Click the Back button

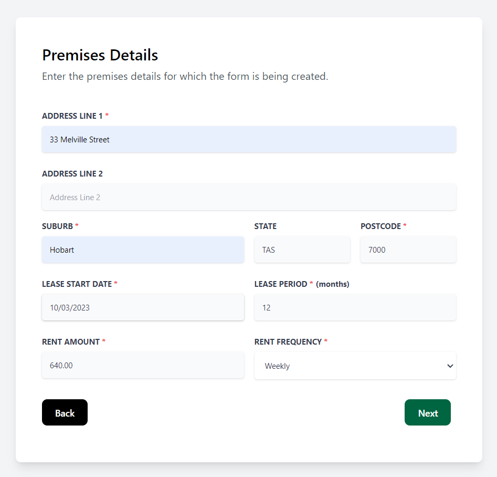click(65, 412)
